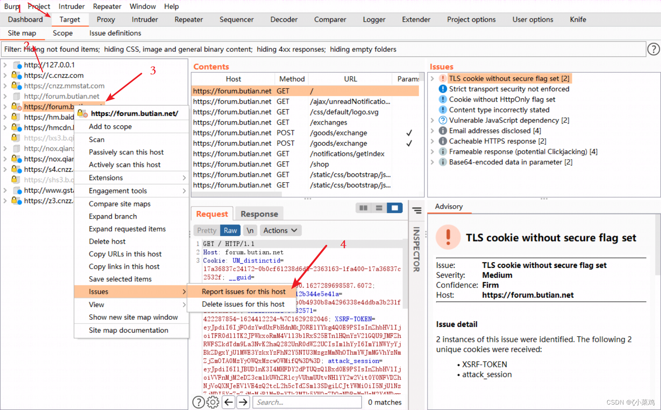The width and height of the screenshot is (661, 410).
Task: Switch to the Proxy tab
Action: pos(106,20)
